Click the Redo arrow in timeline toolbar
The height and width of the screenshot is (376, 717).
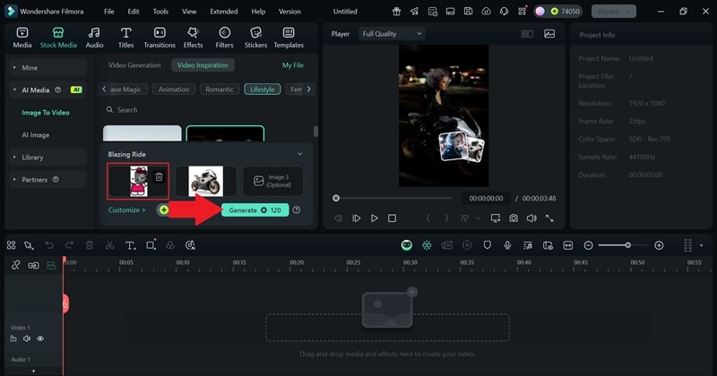tap(69, 245)
